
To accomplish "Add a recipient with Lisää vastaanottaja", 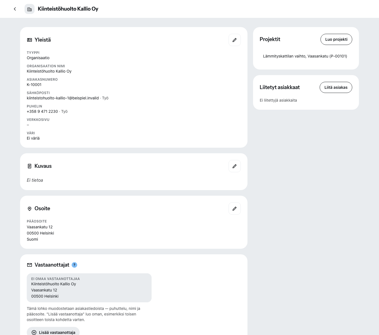I will coord(53,332).
